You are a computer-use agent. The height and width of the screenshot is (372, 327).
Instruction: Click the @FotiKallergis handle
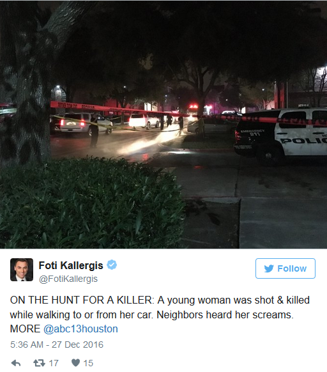(68, 279)
